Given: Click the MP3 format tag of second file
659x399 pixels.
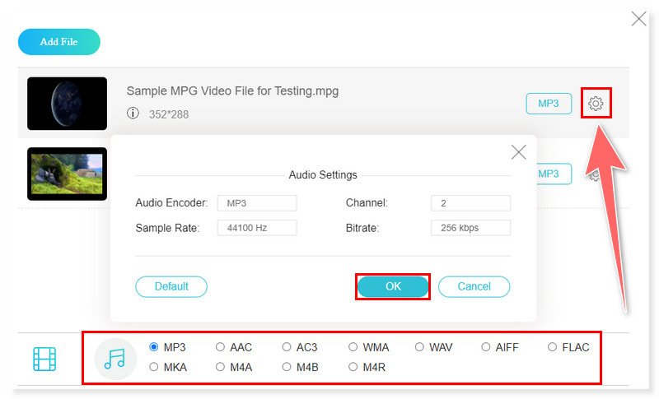Looking at the screenshot, I should (x=554, y=174).
